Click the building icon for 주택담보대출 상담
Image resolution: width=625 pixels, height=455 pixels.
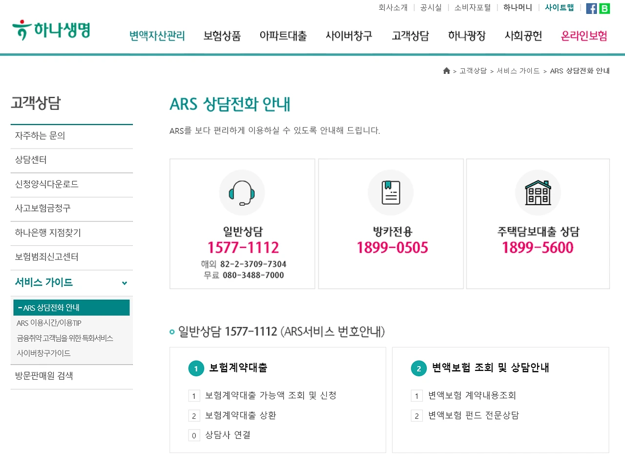(538, 193)
